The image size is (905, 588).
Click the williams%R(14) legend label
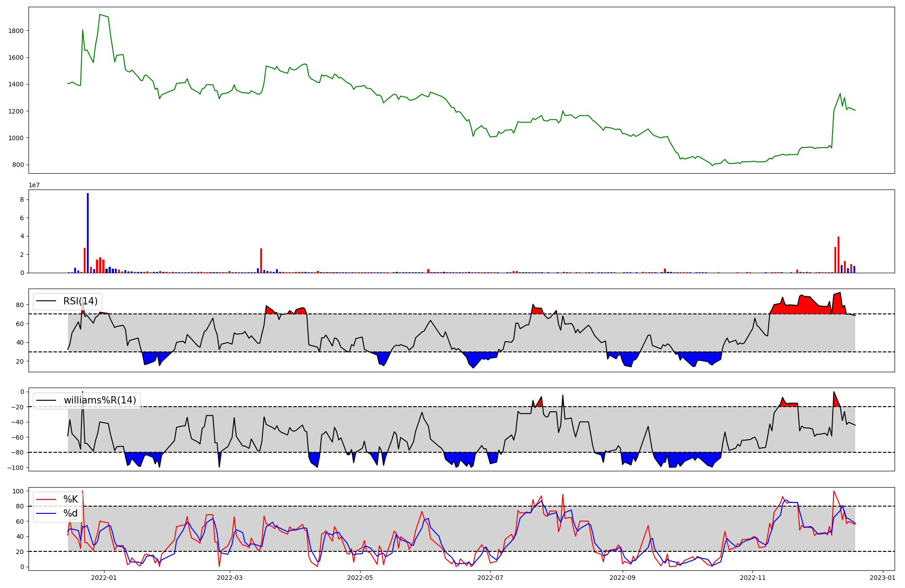click(x=100, y=400)
